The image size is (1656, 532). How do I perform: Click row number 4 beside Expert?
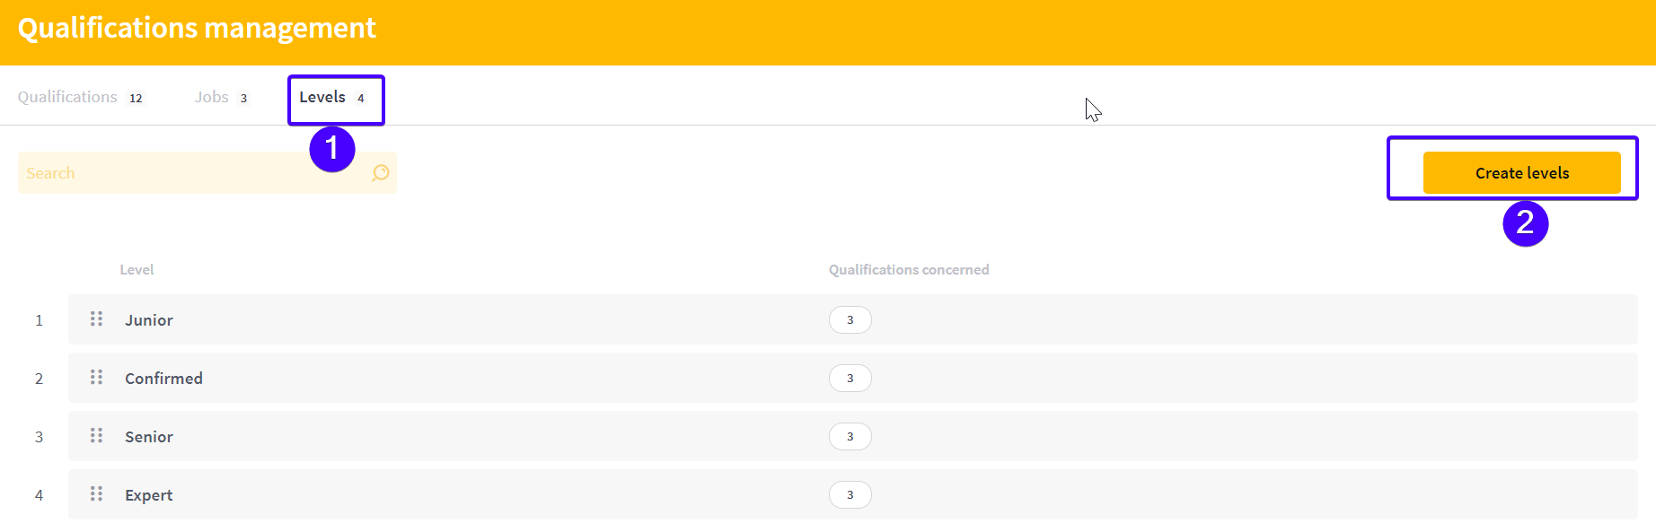click(39, 495)
